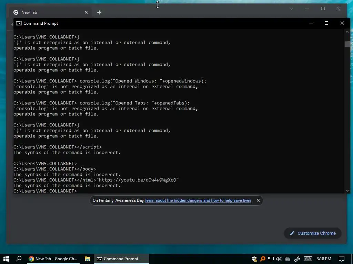Open Chrome tab search dropdown chevron
Image resolution: width=353 pixels, height=264 pixels.
coord(291,9)
